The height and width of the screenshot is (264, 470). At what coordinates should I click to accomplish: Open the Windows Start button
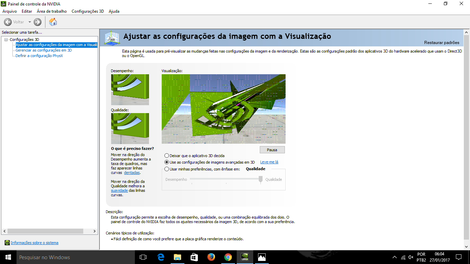(8, 257)
